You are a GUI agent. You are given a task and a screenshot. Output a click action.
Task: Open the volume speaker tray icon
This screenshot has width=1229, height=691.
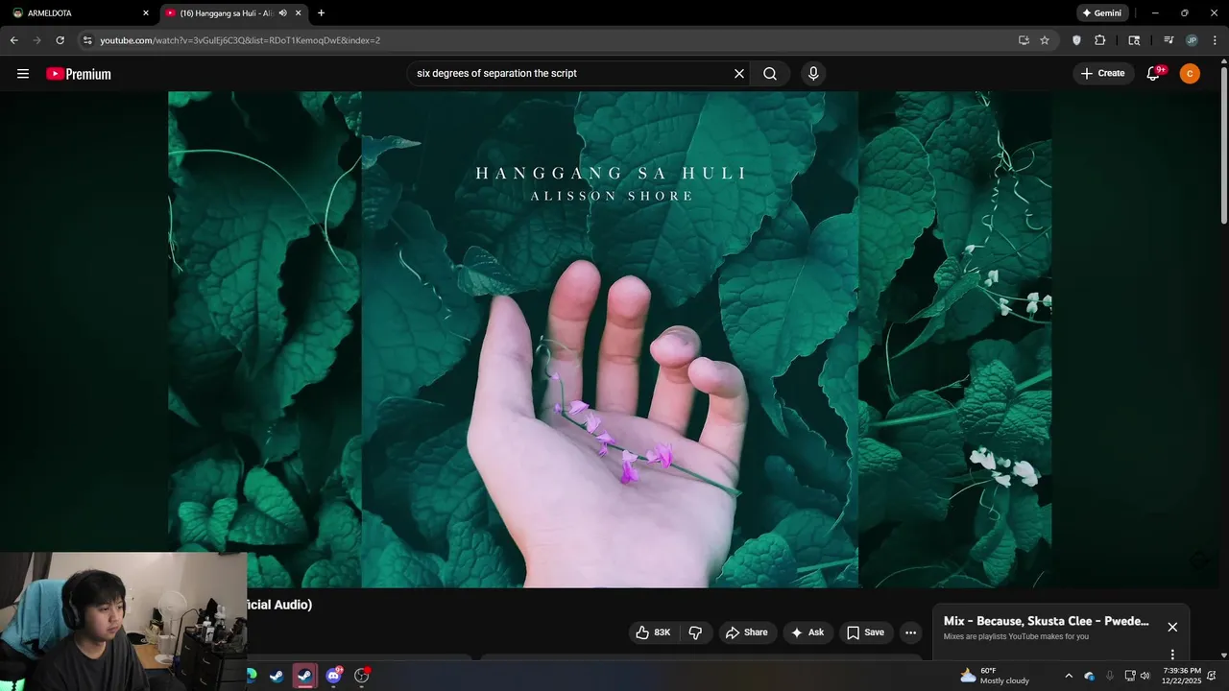coord(1145,676)
